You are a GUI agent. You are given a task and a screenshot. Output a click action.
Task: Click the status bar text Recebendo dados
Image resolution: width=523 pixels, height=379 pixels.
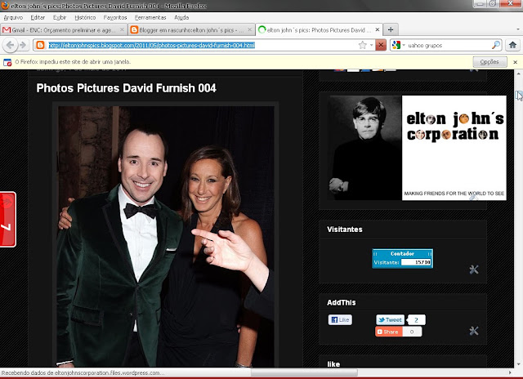(x=83, y=372)
